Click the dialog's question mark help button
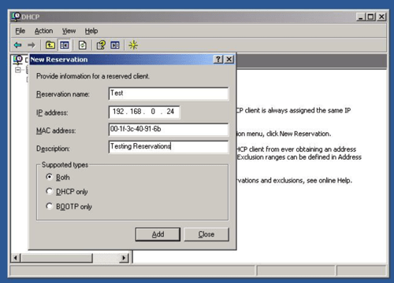Image resolution: width=394 pixels, height=283 pixels. click(x=218, y=59)
